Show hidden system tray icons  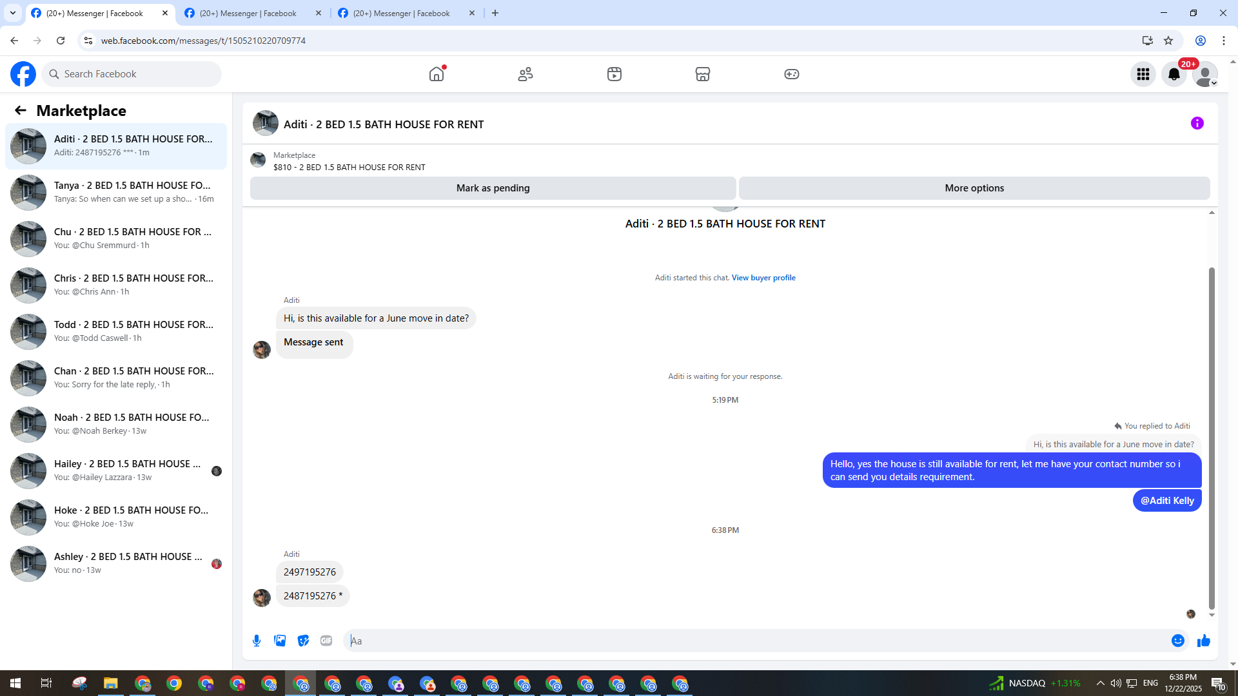(x=1100, y=683)
